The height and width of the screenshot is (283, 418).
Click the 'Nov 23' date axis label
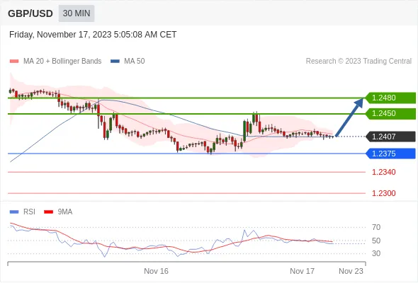pos(351,271)
